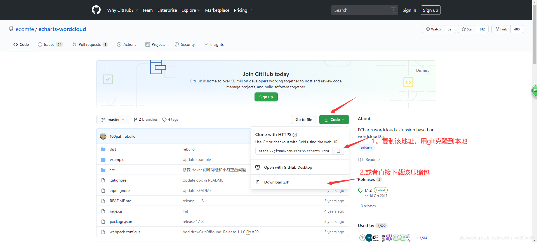This screenshot has height=243, width=537.
Task: Click the 1.1.2 release tag icon
Action: click(360, 190)
